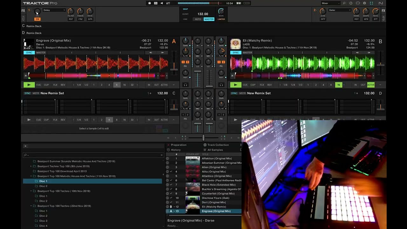The image size is (407, 229).
Task: Open Preferences gear icon in header
Action: (x=351, y=3)
